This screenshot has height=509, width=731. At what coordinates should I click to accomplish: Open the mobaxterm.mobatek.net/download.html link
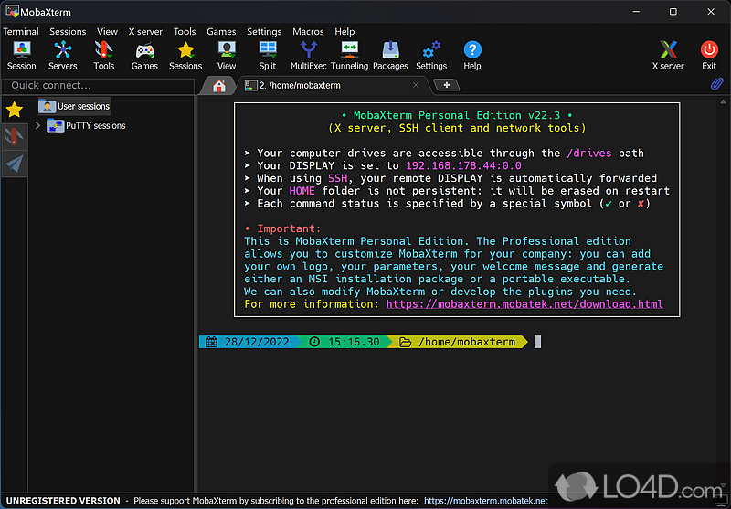[524, 304]
